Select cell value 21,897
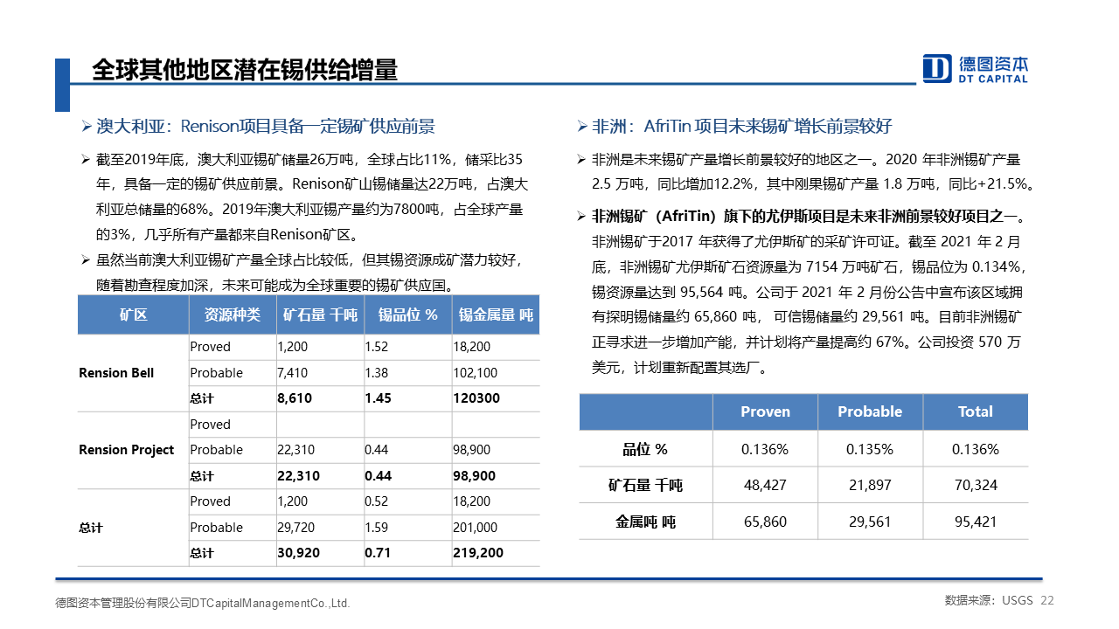1119x629 pixels. (870, 485)
